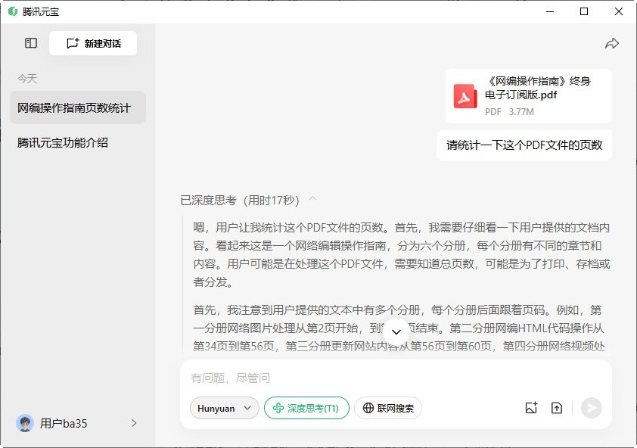637x448 pixels.
Task: Open the share conversation icon
Action: (613, 44)
